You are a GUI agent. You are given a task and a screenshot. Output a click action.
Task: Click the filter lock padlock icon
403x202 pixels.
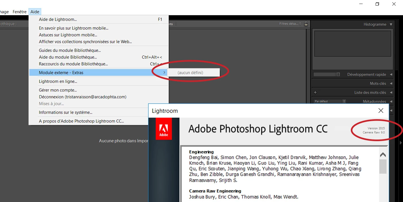[x=306, y=24]
